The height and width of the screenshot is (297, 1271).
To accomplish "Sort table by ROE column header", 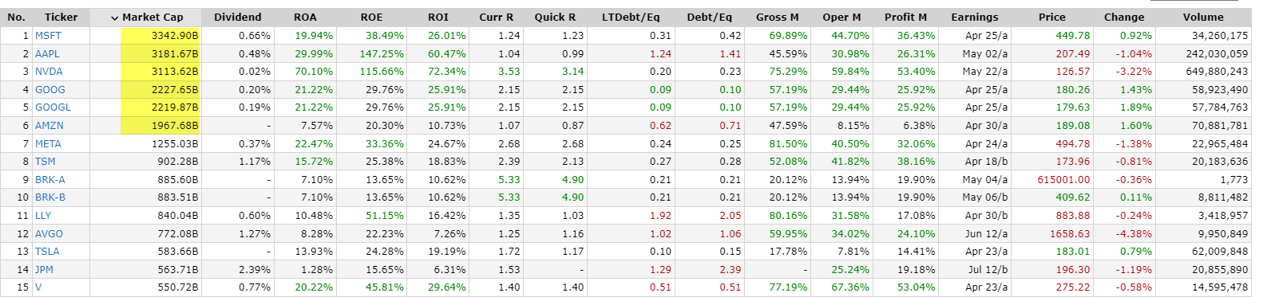I will pos(371,17).
